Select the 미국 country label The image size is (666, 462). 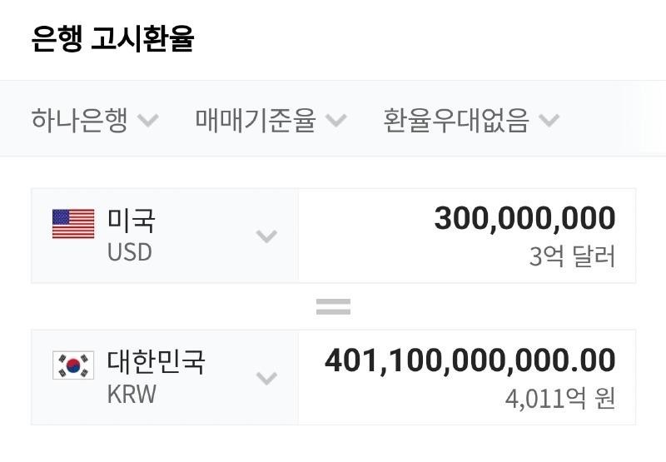[x=132, y=221]
